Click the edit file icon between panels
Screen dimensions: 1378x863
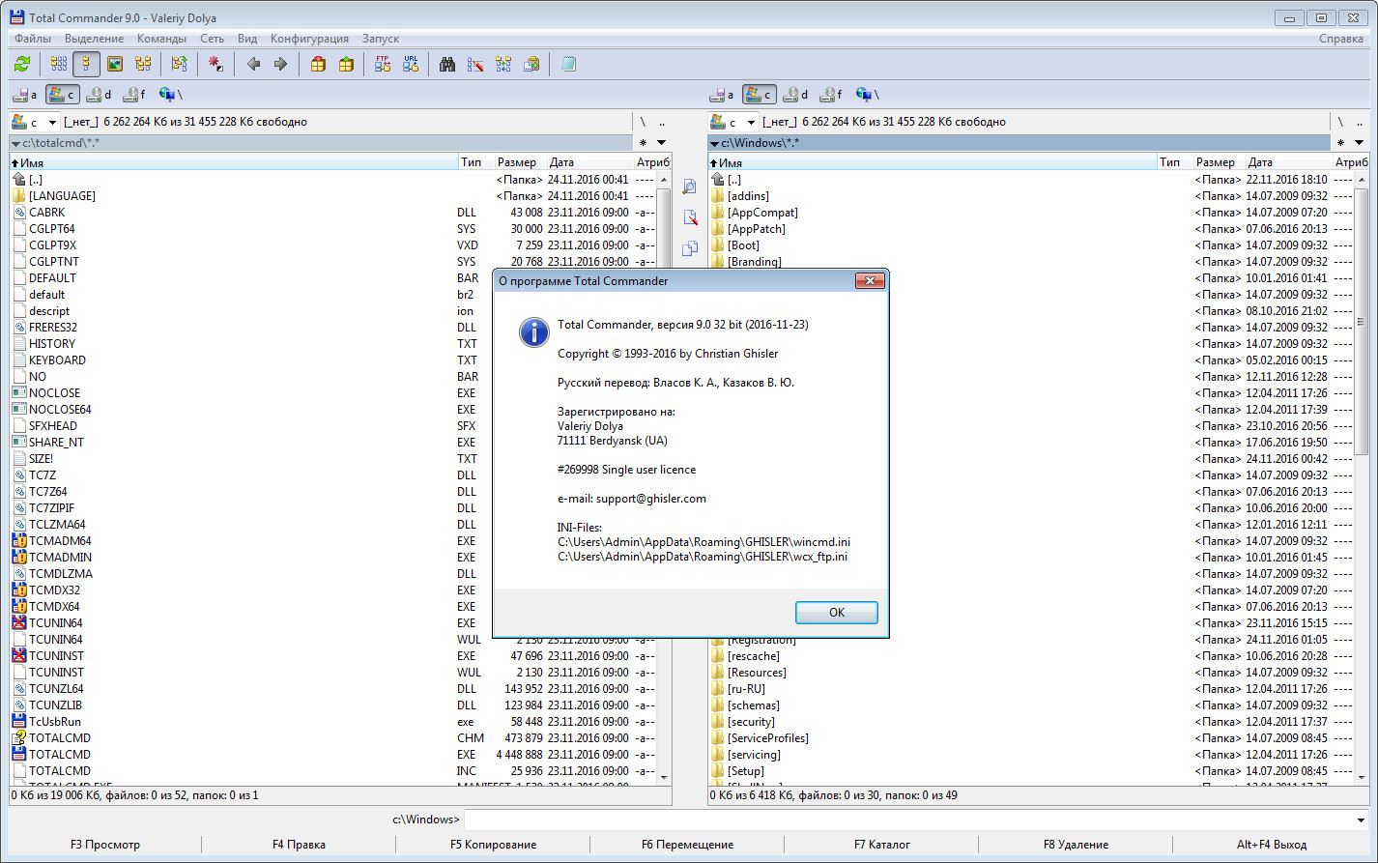coord(690,217)
